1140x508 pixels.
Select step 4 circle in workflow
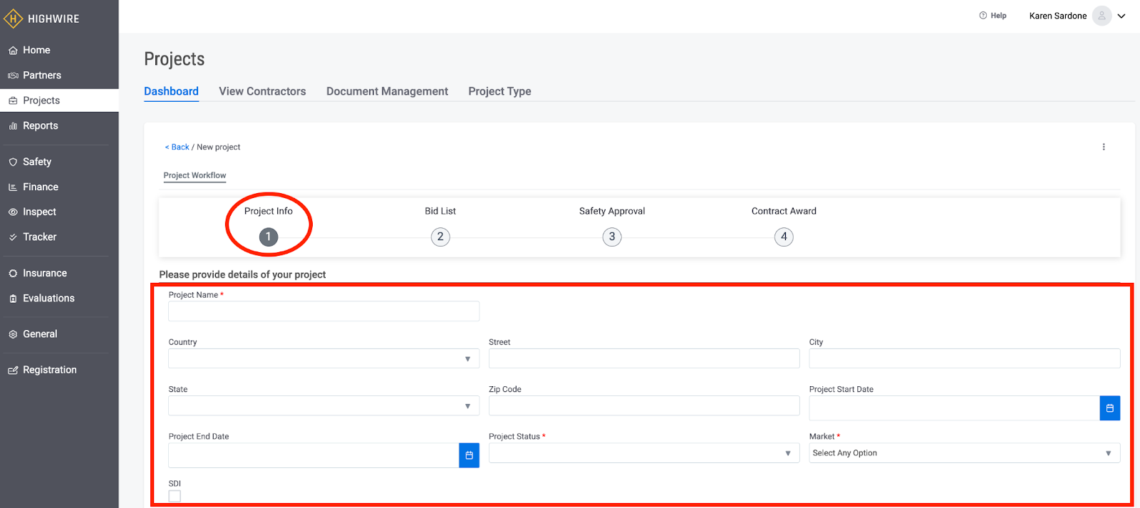(x=784, y=237)
